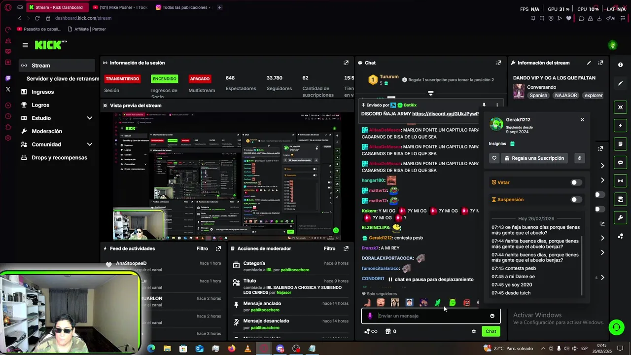The height and width of the screenshot is (355, 631).
Task: Click the broadcast signal icon in right sidebar
Action: 620,180
